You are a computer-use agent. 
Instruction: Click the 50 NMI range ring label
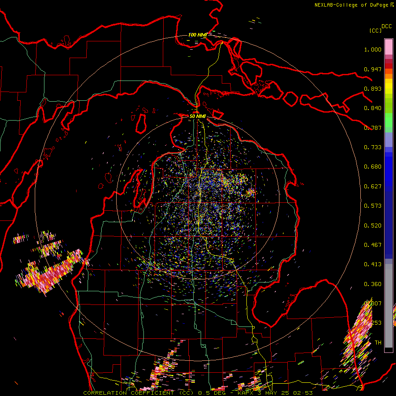pos(198,116)
